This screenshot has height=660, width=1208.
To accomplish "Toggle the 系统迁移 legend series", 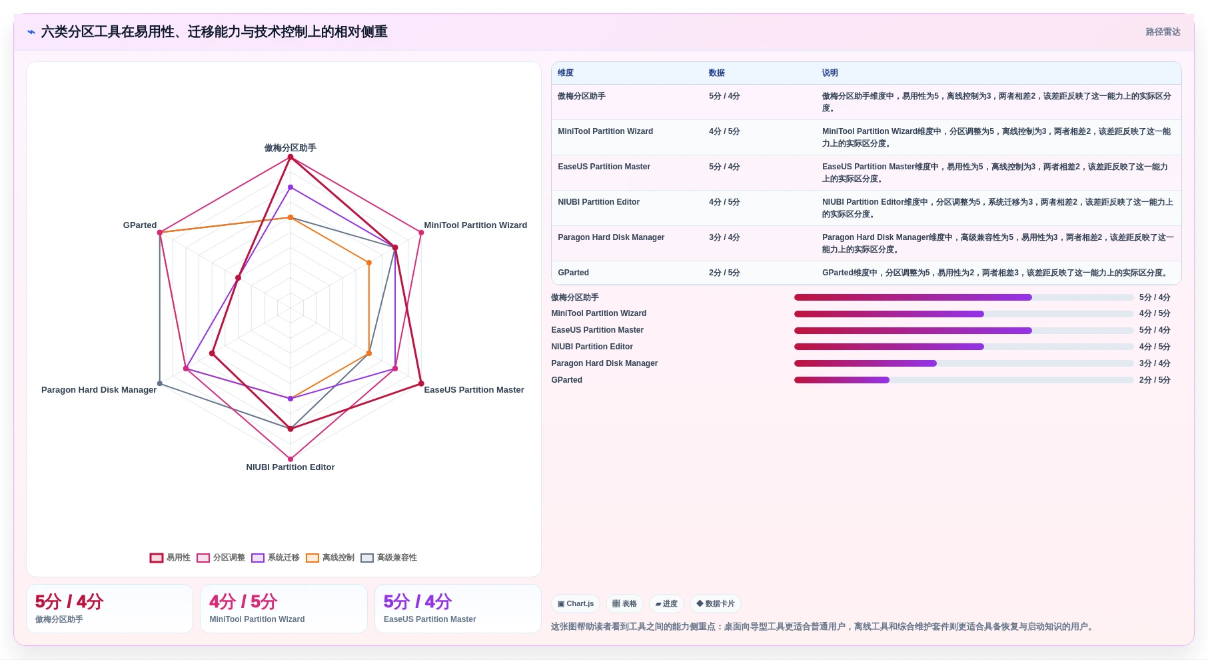I will [275, 557].
